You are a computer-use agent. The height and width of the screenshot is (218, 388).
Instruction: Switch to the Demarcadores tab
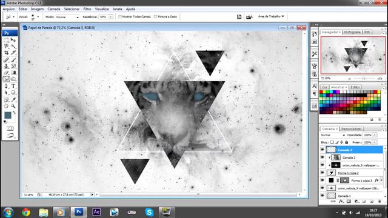coord(352,129)
